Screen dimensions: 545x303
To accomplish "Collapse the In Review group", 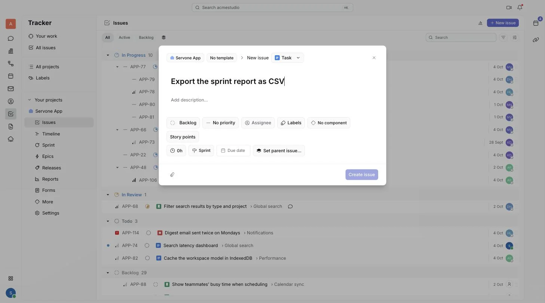I will pos(108,195).
